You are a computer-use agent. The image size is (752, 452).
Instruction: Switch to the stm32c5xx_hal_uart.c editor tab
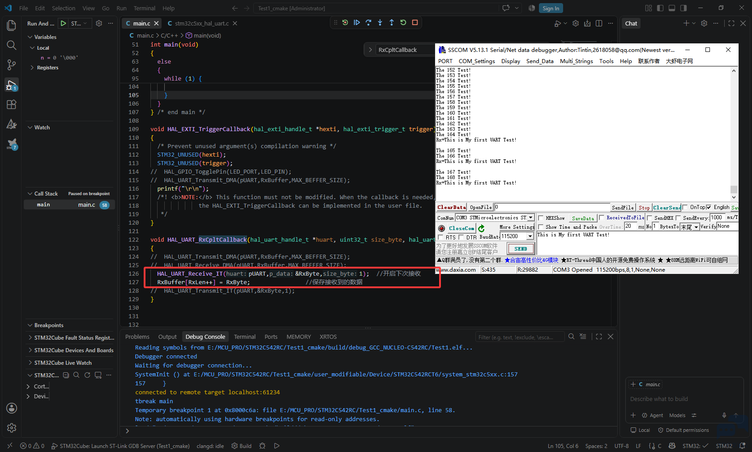pyautogui.click(x=201, y=23)
